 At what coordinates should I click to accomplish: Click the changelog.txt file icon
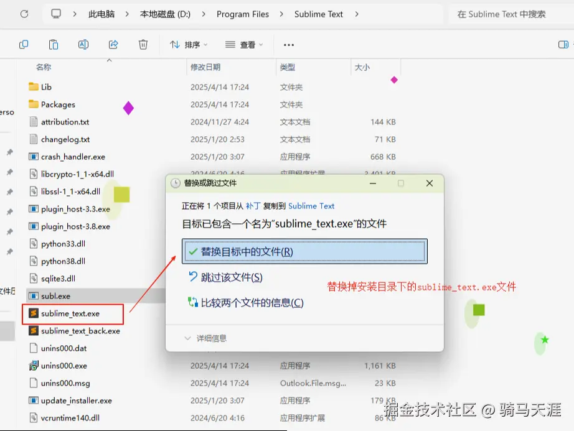tap(34, 139)
